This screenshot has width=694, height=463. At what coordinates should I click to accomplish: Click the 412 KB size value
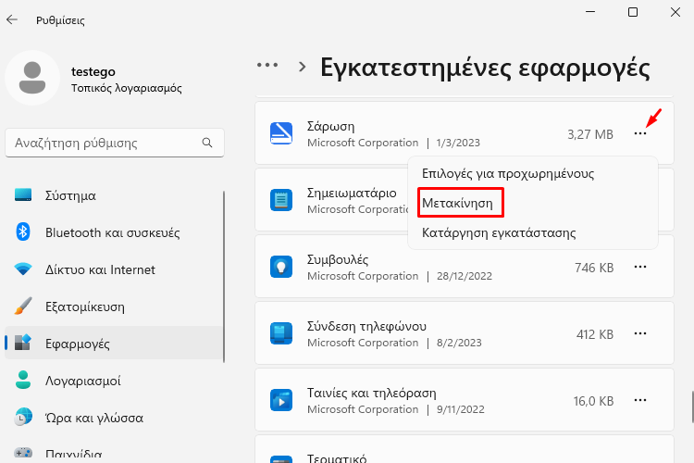tap(595, 334)
